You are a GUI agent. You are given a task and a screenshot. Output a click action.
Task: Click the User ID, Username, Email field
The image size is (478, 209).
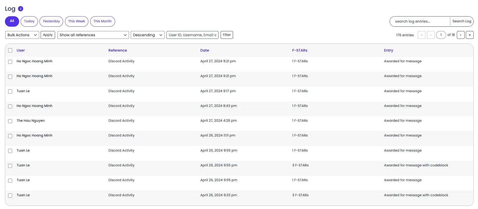pyautogui.click(x=192, y=35)
